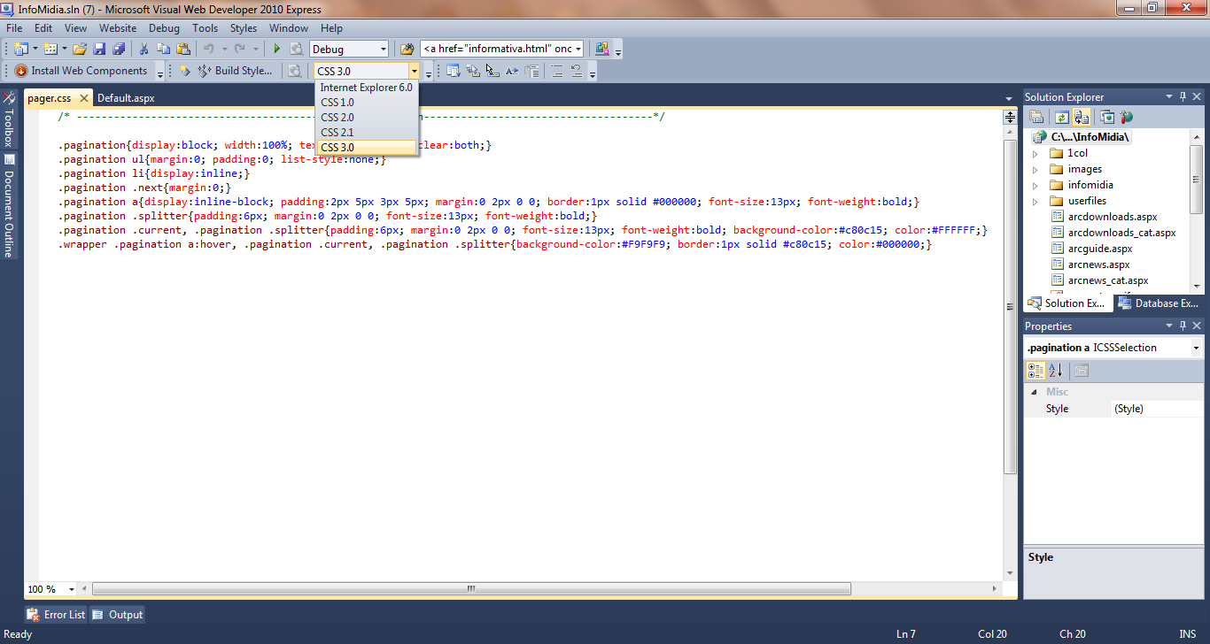Click the Save All icon
Screen dimensions: 1210x644
tap(119, 49)
